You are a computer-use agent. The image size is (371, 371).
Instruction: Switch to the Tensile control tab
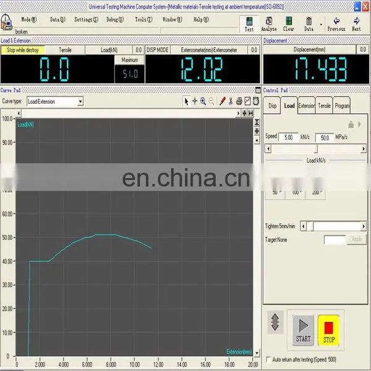pyautogui.click(x=324, y=106)
